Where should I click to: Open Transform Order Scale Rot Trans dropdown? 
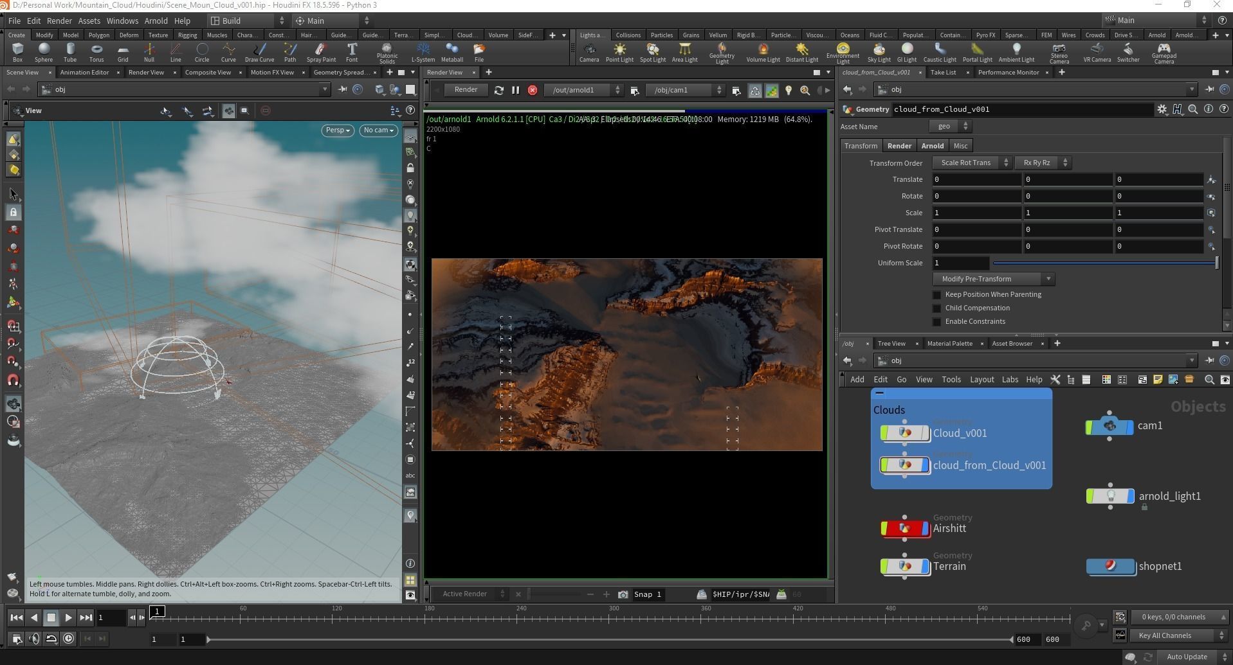pos(972,163)
